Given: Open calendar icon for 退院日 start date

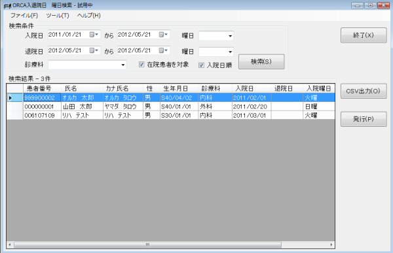Looking at the screenshot, I should 94,50.
